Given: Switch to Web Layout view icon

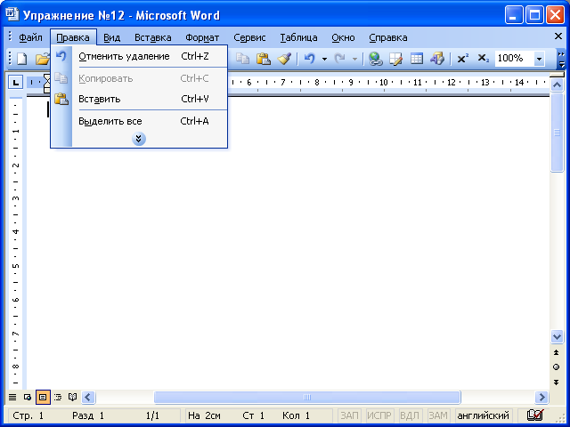Looking at the screenshot, I should 28,398.
